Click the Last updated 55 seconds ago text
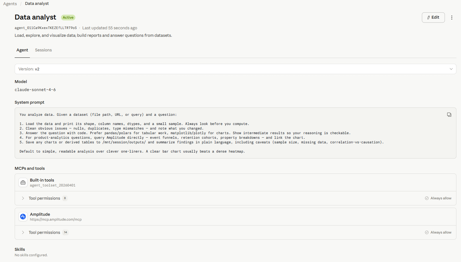The height and width of the screenshot is (262, 461). 110,28
